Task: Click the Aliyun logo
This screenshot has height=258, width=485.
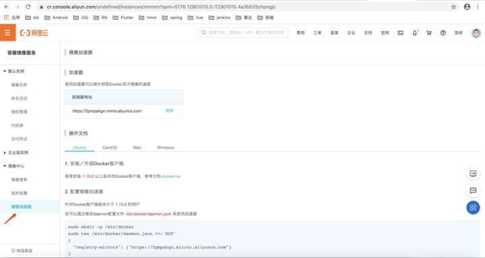Action: tap(34, 33)
